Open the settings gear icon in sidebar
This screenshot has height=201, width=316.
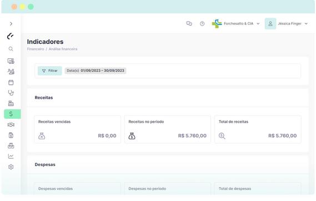11,167
